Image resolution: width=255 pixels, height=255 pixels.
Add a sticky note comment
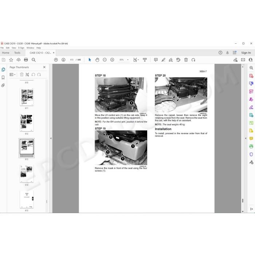(156, 60)
